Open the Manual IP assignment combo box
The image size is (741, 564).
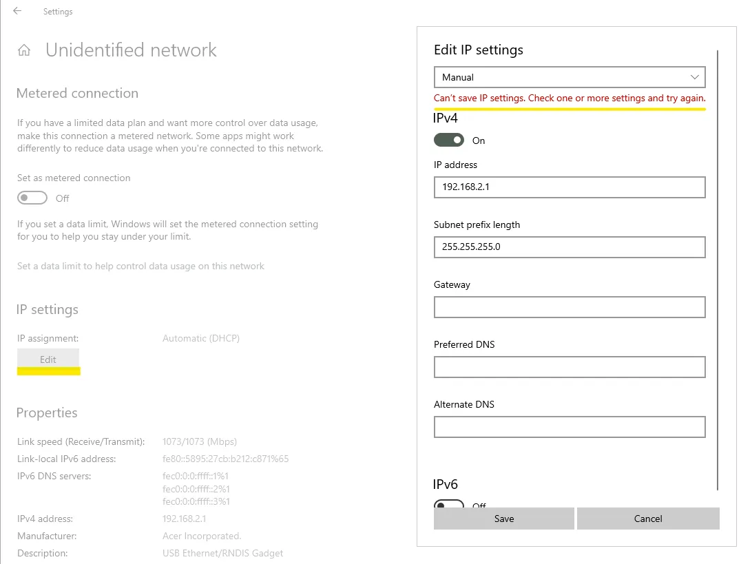[569, 77]
